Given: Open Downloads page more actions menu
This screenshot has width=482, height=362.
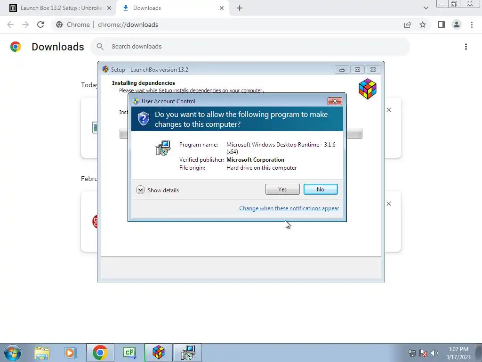Looking at the screenshot, I should (466, 47).
